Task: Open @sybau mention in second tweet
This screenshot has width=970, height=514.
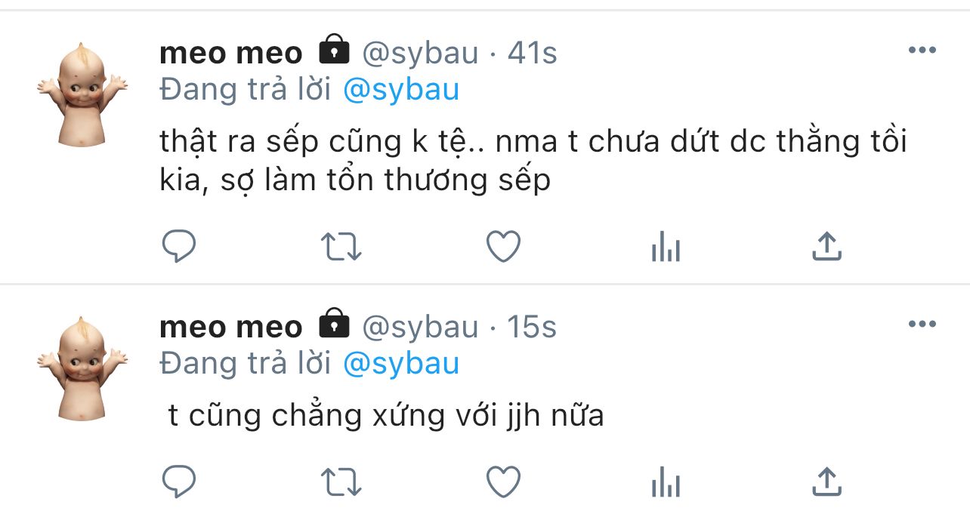Action: click(401, 364)
